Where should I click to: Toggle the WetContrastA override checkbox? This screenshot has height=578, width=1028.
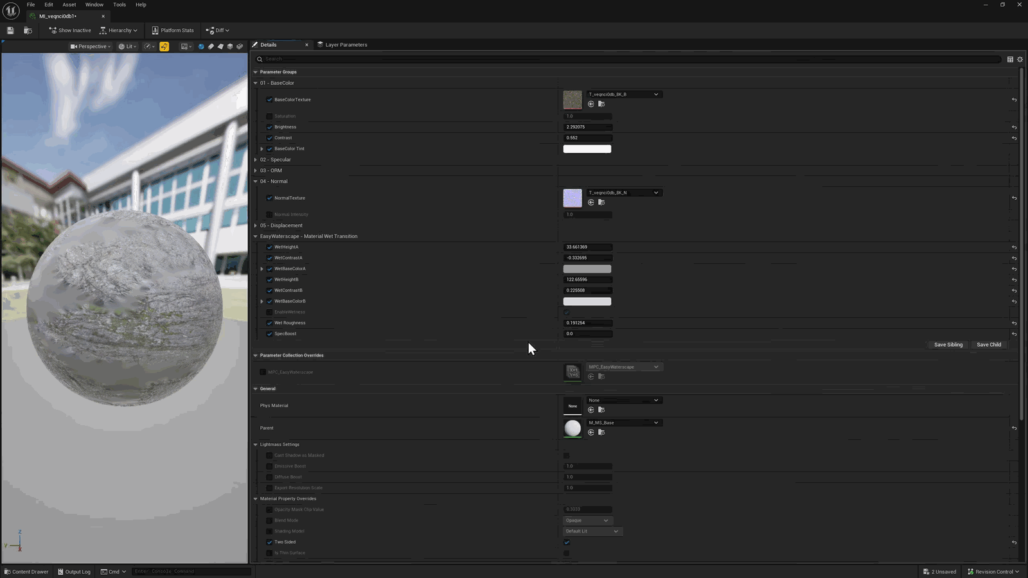269,258
